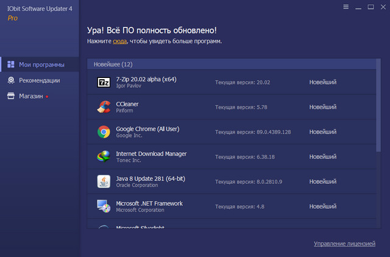Screen dimensions: 390x257
Task: Open the Мои программы tab
Action: 41,65
